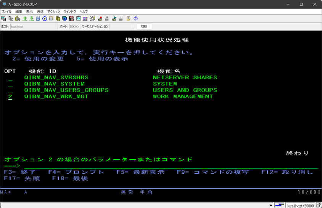Click the first toolbar icon at far left
The width and height of the screenshot is (322, 208).
tap(3, 18)
